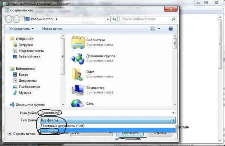Click the Рабочий стол icon in sidebar
Screen dimensions: 225x146
(15, 57)
